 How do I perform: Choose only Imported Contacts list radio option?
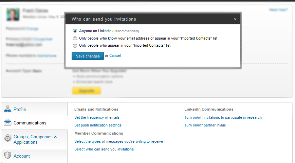(75, 46)
